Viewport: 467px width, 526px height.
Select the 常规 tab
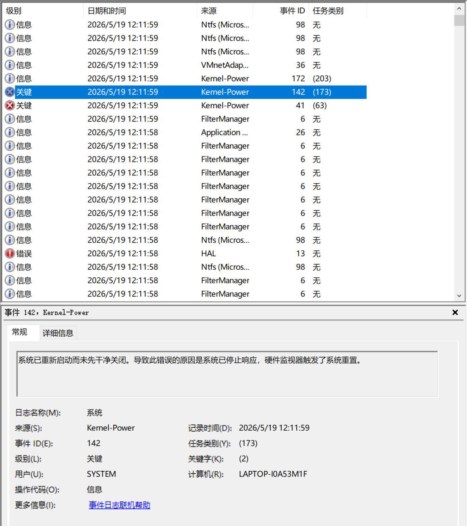[20, 332]
